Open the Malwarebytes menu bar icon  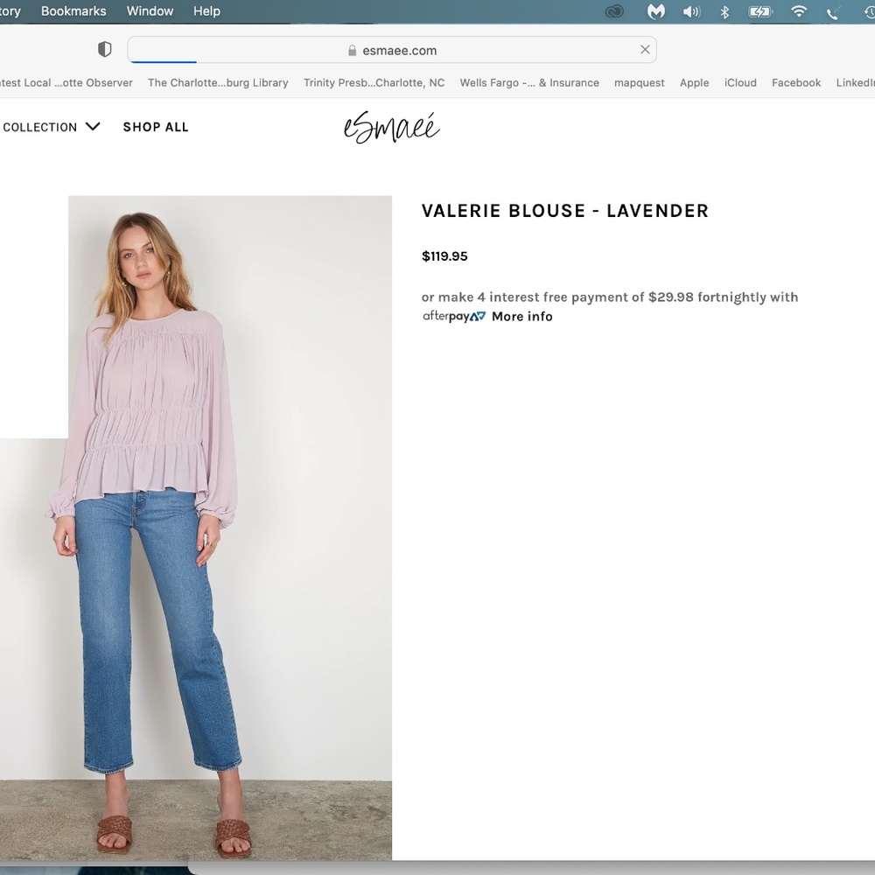655,11
